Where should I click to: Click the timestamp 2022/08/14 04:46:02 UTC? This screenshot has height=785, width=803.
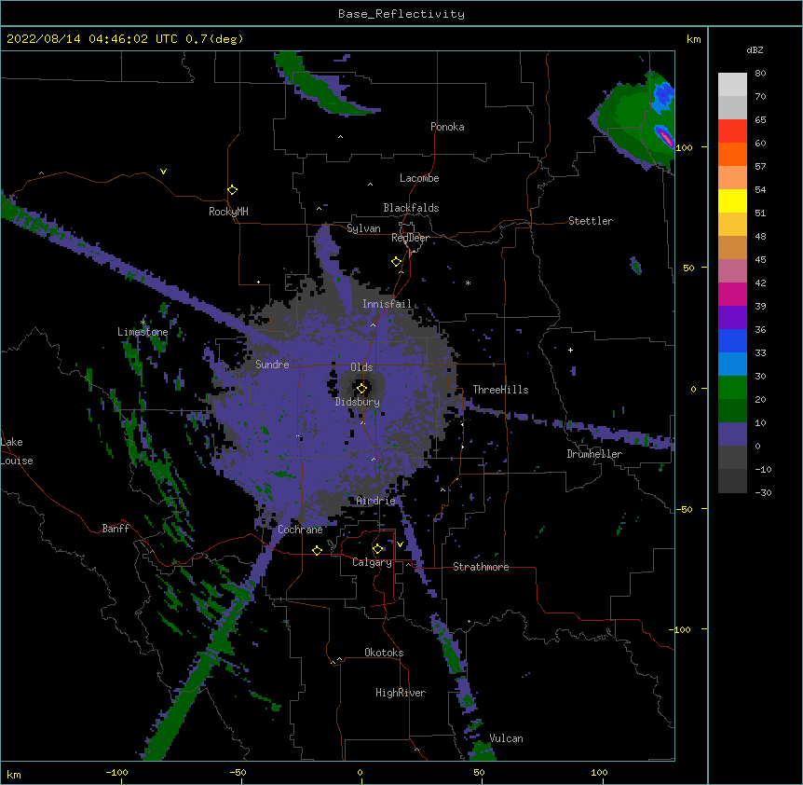pyautogui.click(x=94, y=39)
